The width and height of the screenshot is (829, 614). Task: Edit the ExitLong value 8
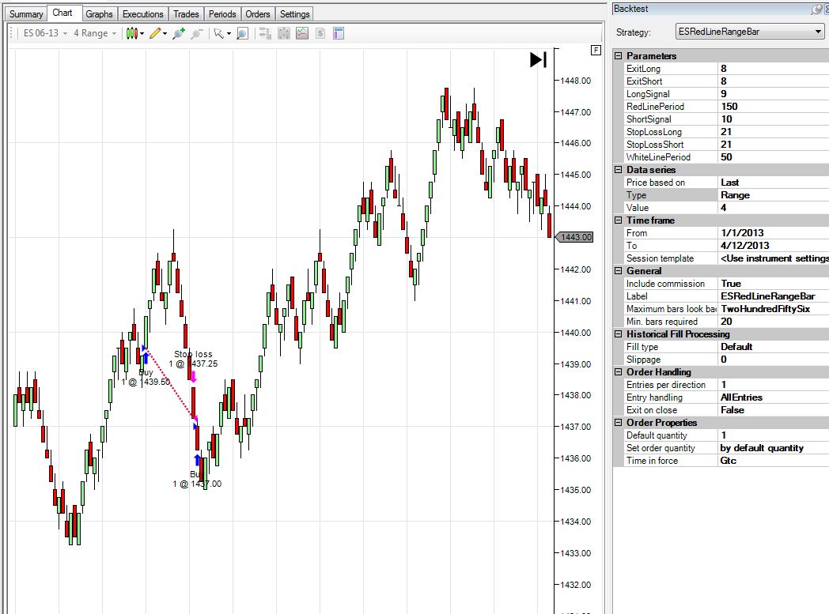coord(773,69)
